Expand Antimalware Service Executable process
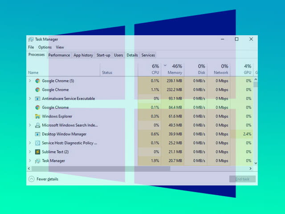 click(30, 99)
